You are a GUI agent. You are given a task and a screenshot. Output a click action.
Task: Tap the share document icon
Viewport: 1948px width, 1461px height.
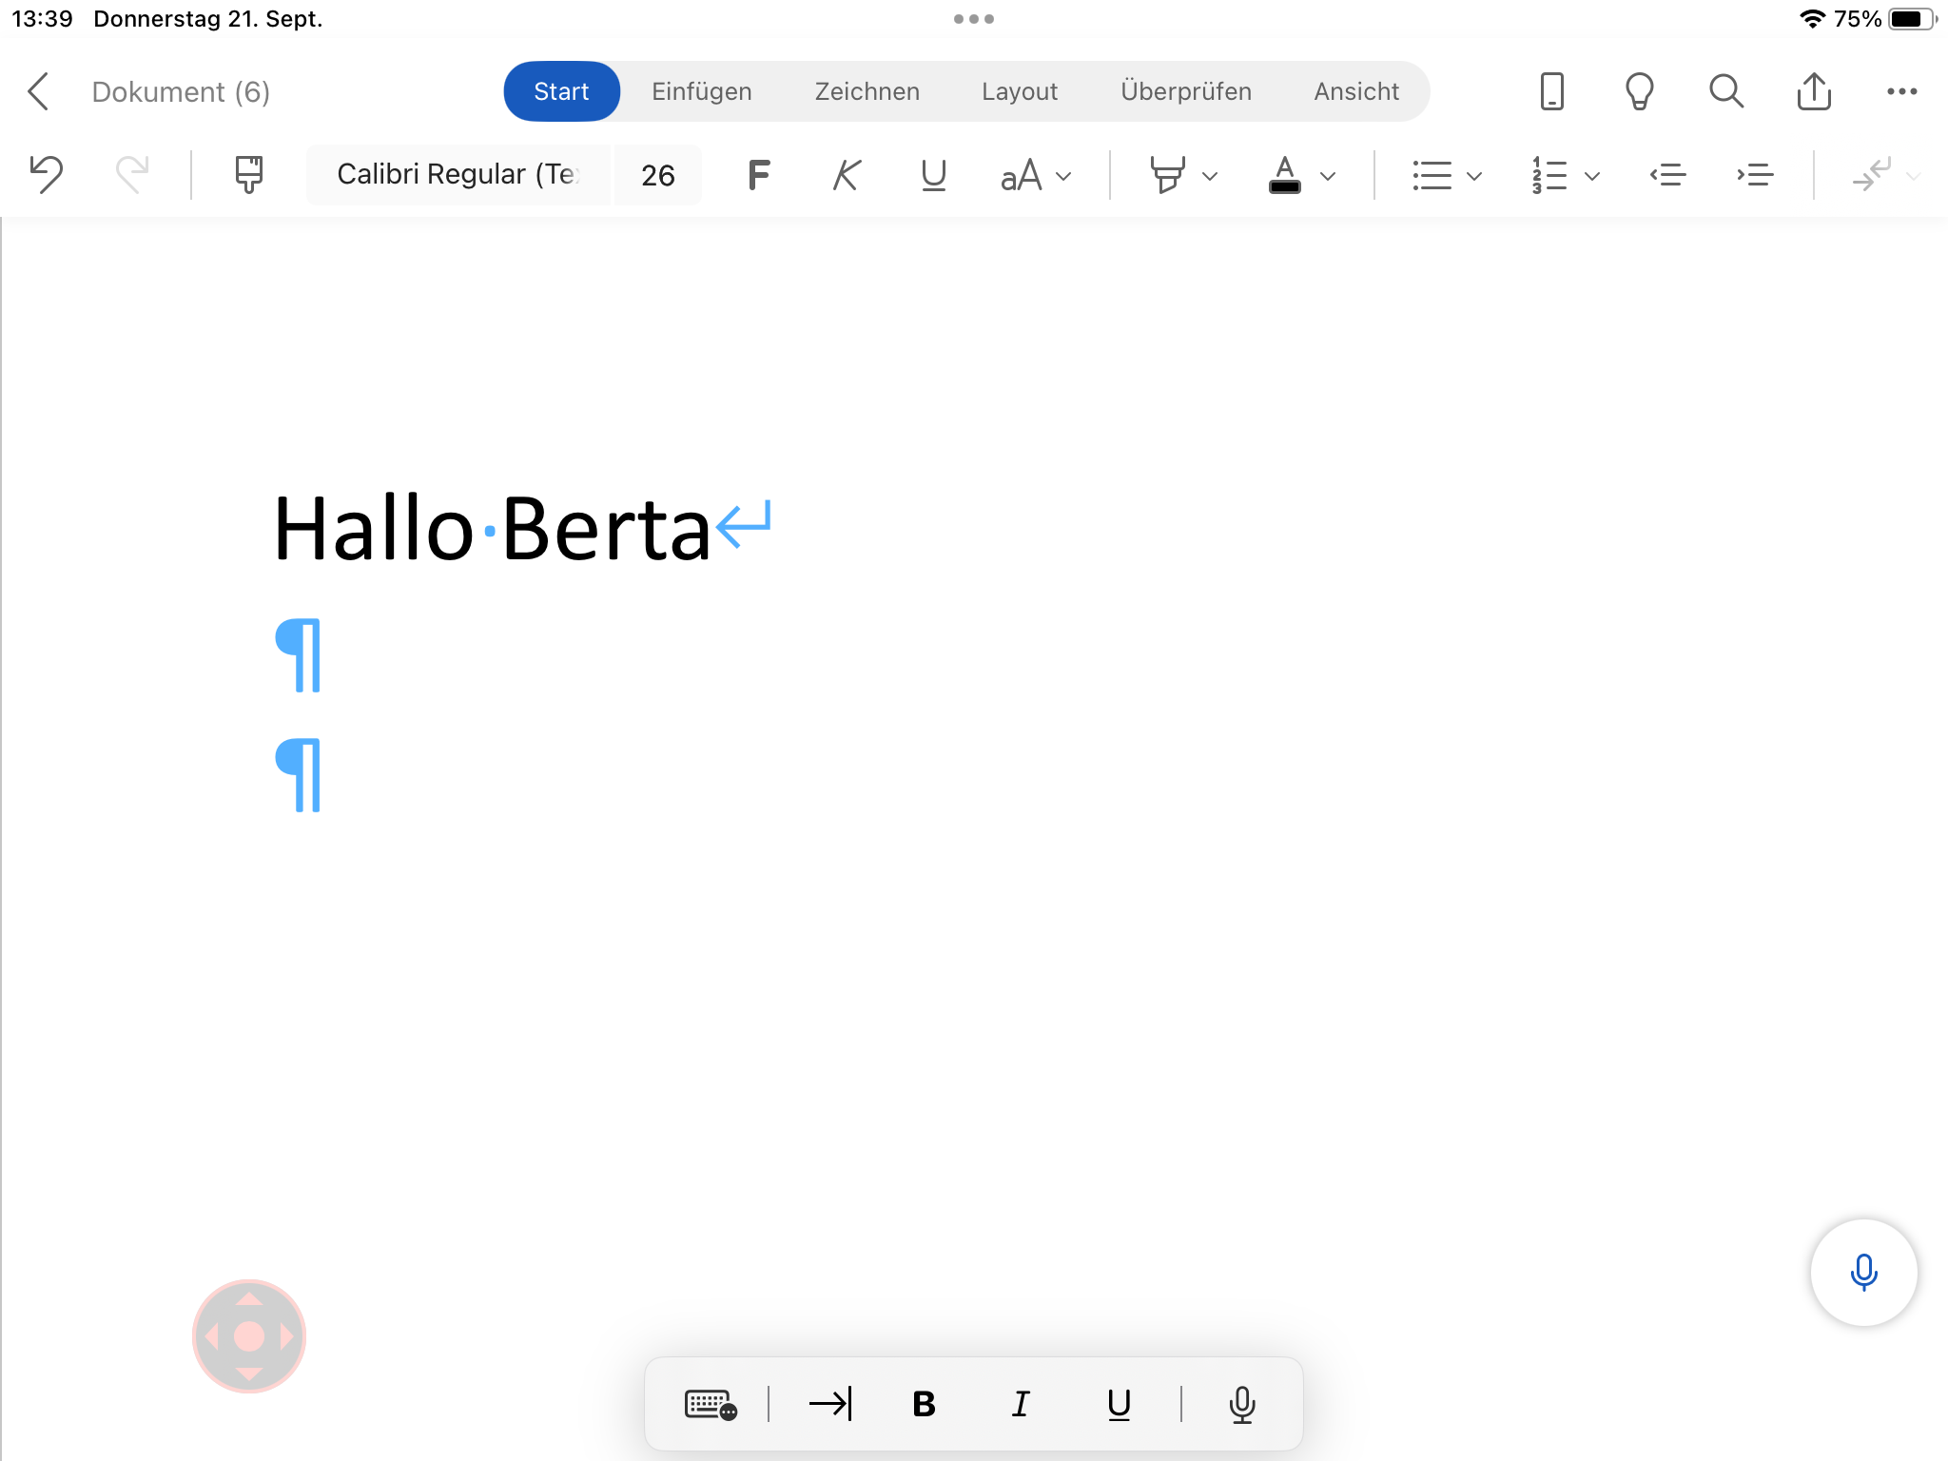[1813, 92]
